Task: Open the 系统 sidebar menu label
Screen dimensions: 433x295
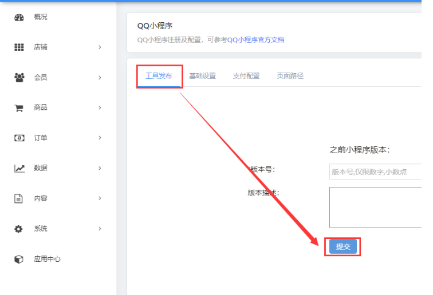Action: pos(41,229)
